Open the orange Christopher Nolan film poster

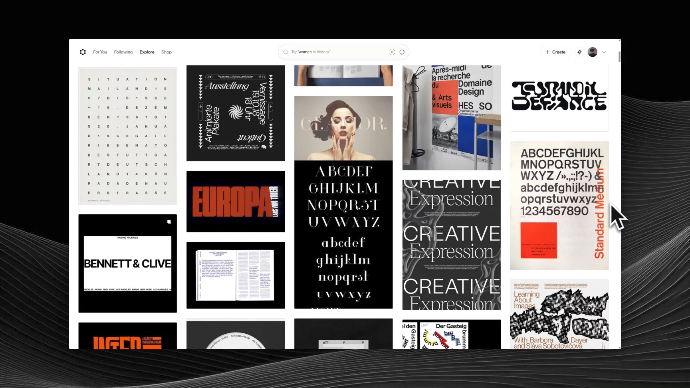(x=127, y=336)
